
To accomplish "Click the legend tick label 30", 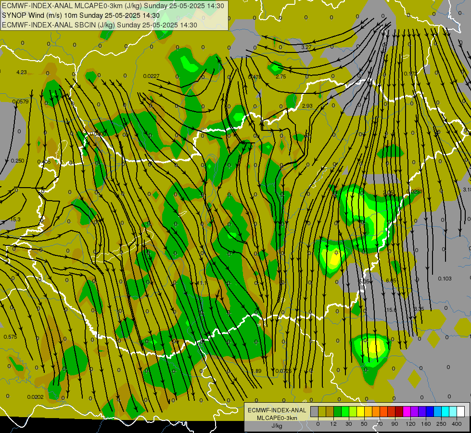I will coord(349,424).
